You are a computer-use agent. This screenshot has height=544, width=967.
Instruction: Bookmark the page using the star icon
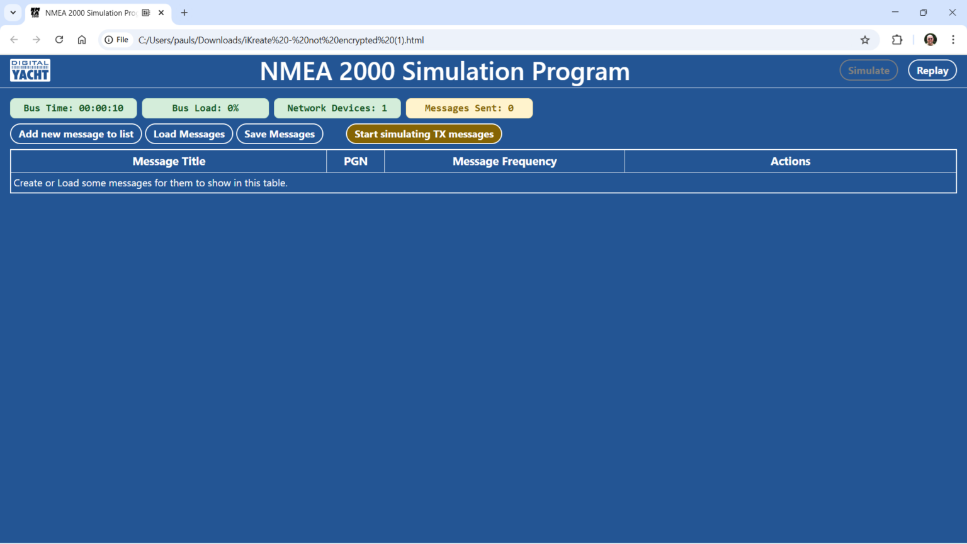click(865, 40)
